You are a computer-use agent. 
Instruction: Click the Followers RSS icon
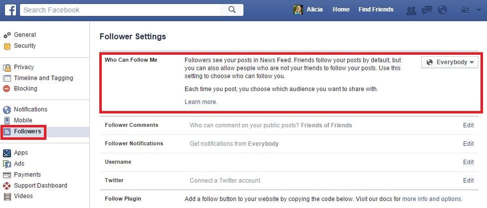coord(7,131)
